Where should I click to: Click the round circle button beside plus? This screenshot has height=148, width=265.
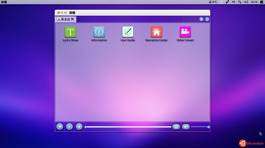[207, 19]
